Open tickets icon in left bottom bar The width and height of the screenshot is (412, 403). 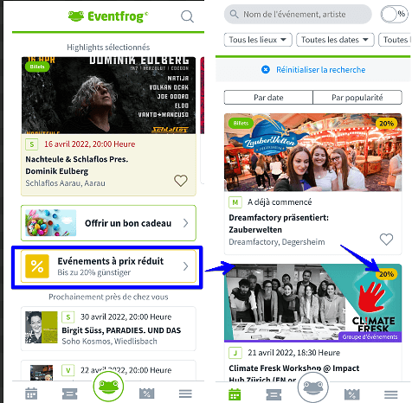tap(69, 393)
